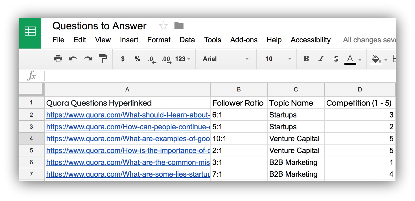The image size is (415, 201).
Task: Select column C header
Action: [x=296, y=89]
